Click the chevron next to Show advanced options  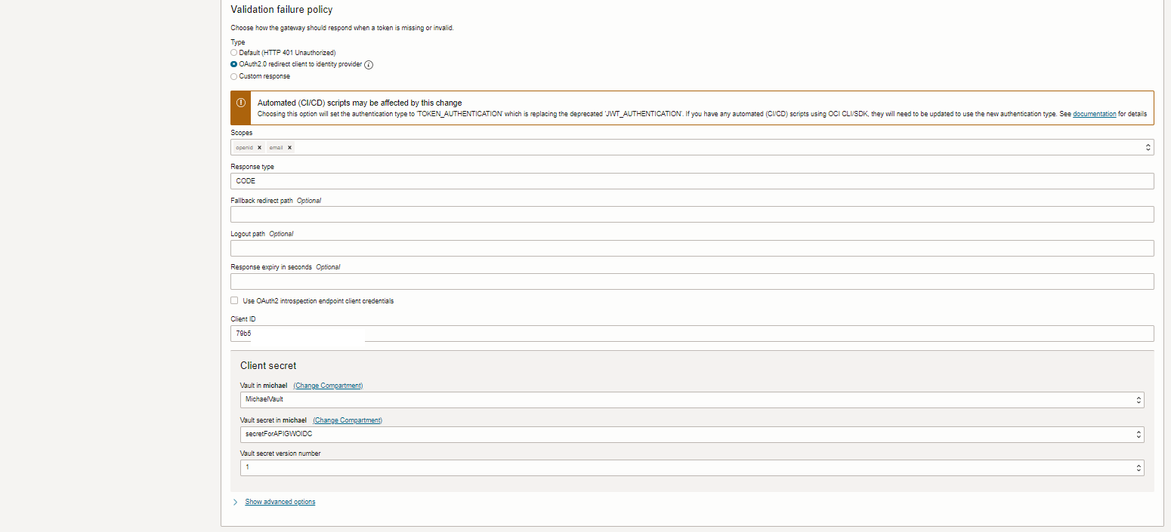235,501
